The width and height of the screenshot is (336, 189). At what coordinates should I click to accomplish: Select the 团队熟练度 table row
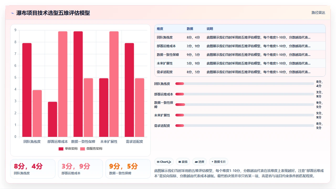(x=240, y=37)
